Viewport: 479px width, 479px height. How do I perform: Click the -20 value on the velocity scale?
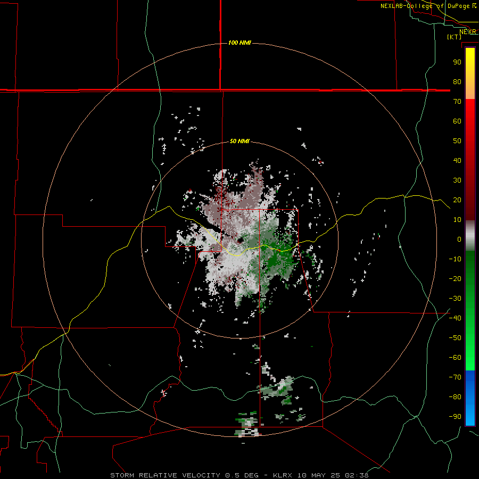(455, 279)
